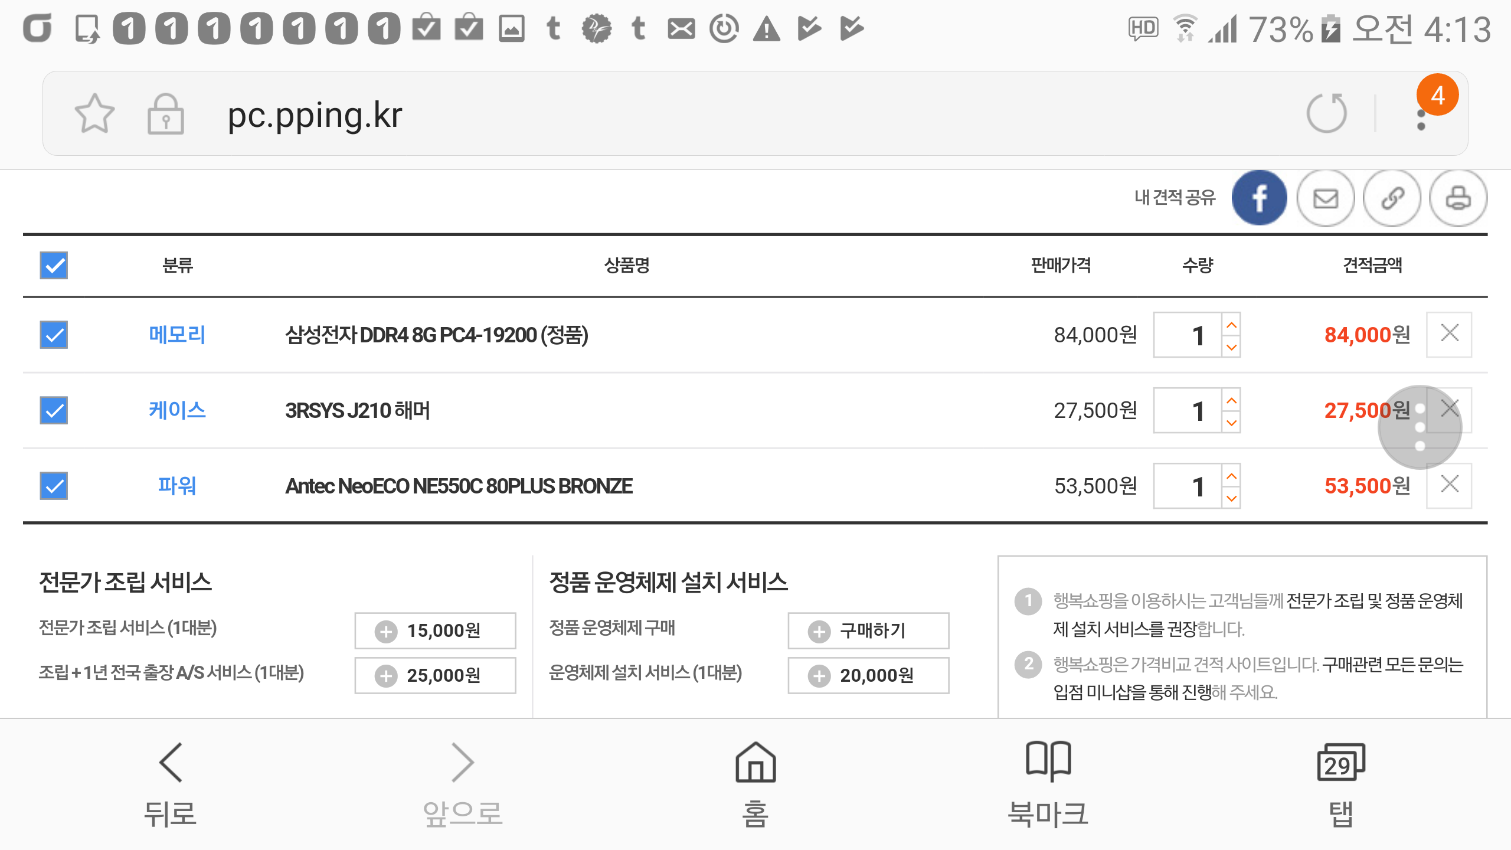This screenshot has width=1511, height=850.
Task: Tap the lock security icon in address bar
Action: click(165, 113)
